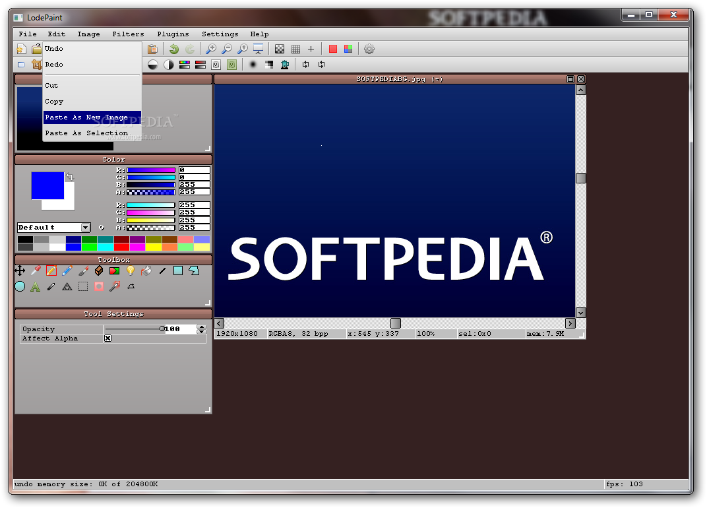This screenshot has width=707, height=508.
Task: Select the pink circle mask tool
Action: [x=99, y=286]
